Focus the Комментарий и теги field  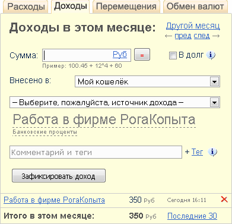[x=96, y=152]
